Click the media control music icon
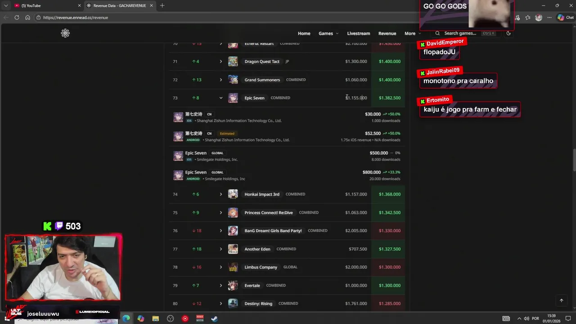The image size is (576, 324). coord(518,18)
